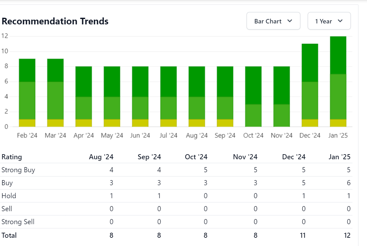Open the 1 Year time range dropdown
Viewport: 367px width, 246px height.
(x=329, y=21)
